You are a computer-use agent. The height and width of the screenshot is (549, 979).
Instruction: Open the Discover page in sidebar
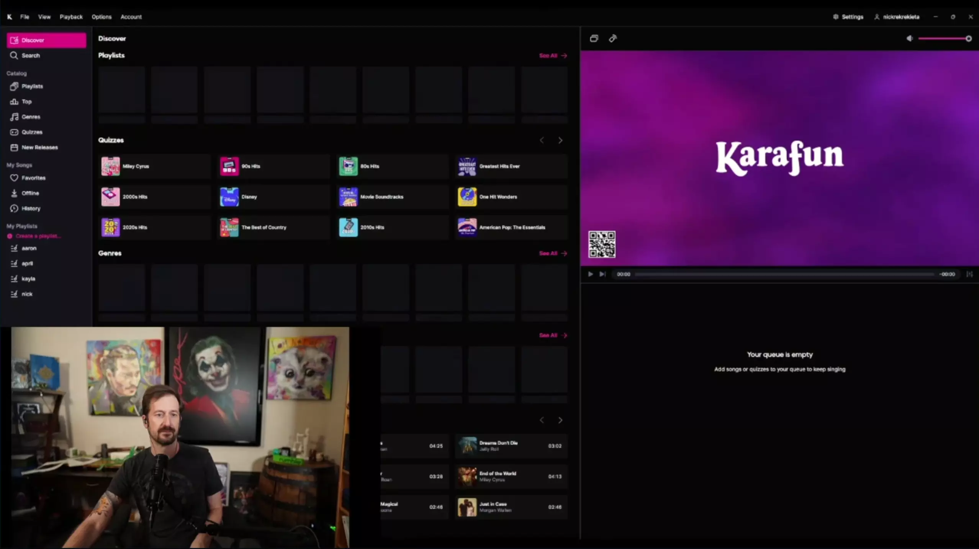click(x=46, y=40)
